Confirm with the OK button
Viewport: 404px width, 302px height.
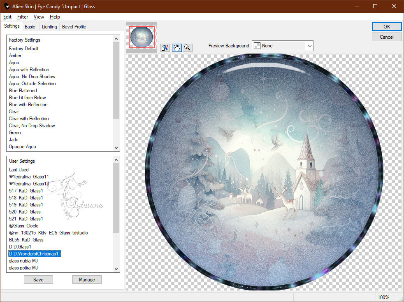coord(386,27)
